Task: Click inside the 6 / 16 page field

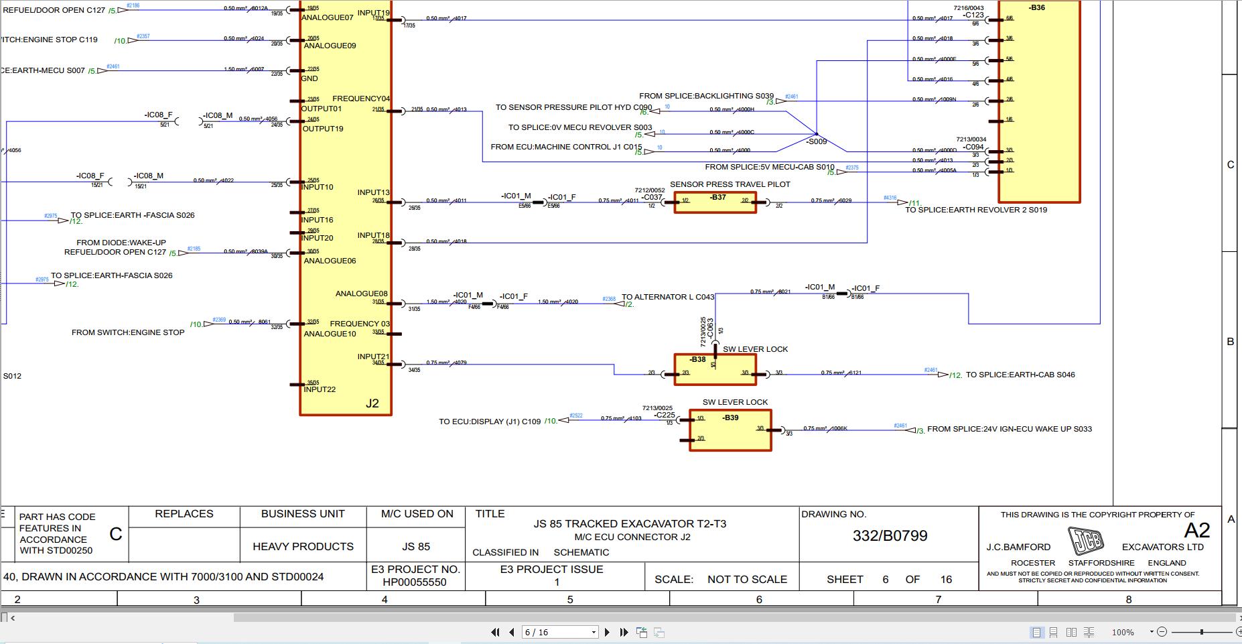Action: [x=549, y=632]
